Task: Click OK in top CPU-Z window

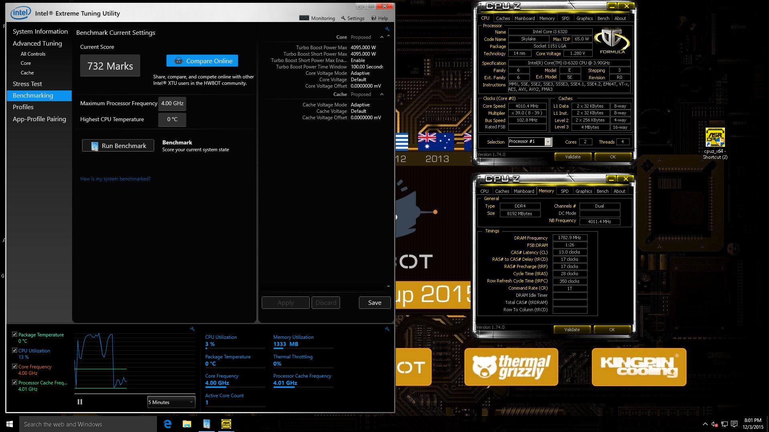Action: point(613,157)
